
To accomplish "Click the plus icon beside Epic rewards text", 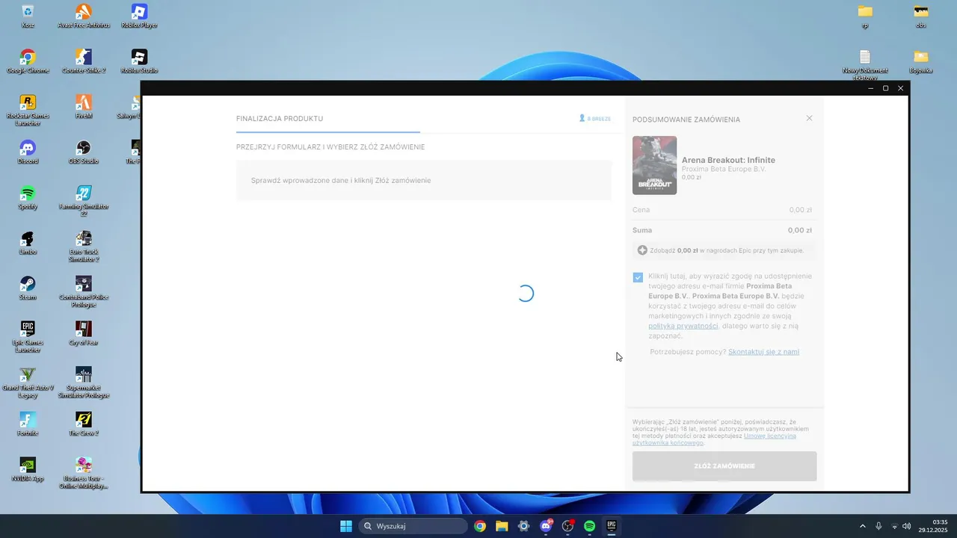I will [x=642, y=250].
